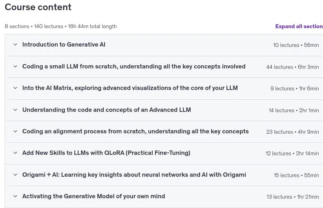This screenshot has height=208, width=323.
Task: Expand the Introduction to Generative AI chevron
Action: pyautogui.click(x=15, y=45)
